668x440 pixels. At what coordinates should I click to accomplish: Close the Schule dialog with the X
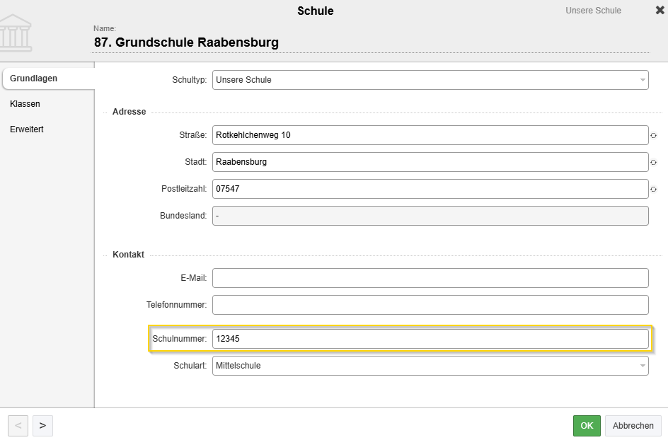click(660, 11)
